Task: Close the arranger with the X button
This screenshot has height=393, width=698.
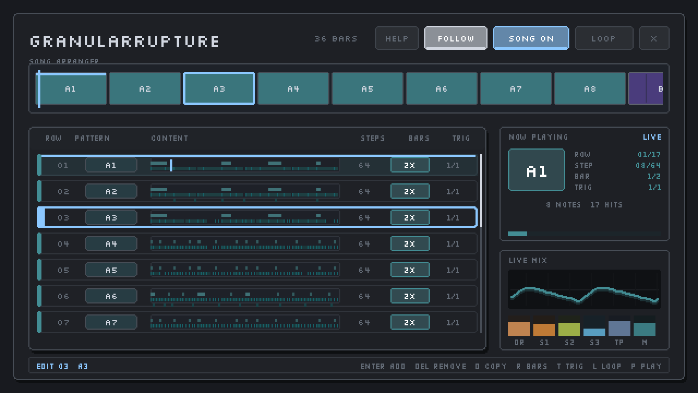Action: point(654,38)
